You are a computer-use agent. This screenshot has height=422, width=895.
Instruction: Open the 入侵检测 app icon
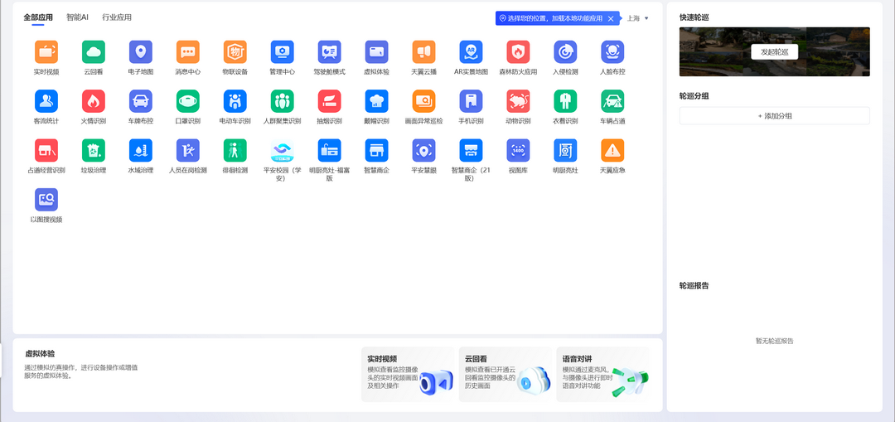tap(566, 52)
